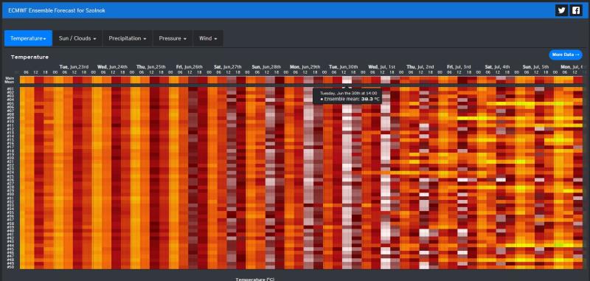The image size is (590, 281).
Task: Select the Sat, Jul 4th date header
Action: click(x=497, y=66)
